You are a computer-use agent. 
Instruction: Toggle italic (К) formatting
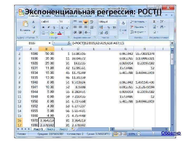click(x=49, y=28)
